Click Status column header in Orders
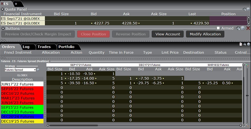 220,52
